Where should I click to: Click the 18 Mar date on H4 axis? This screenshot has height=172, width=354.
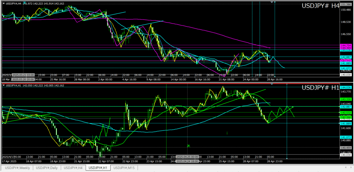tap(6, 79)
